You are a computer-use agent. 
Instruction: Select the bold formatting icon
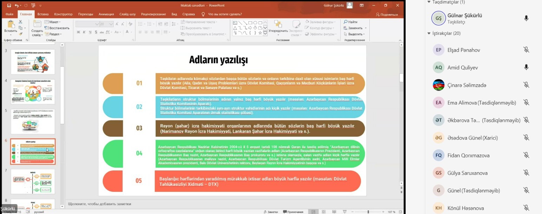click(78, 32)
